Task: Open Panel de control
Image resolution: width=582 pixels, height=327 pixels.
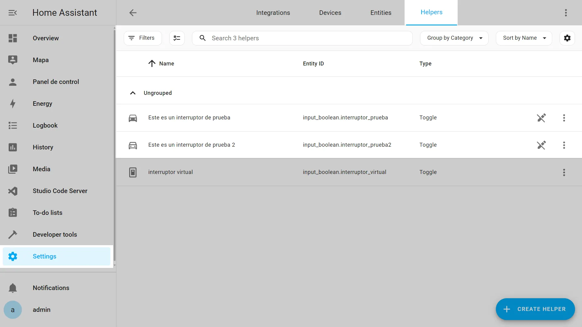Action: pyautogui.click(x=56, y=82)
